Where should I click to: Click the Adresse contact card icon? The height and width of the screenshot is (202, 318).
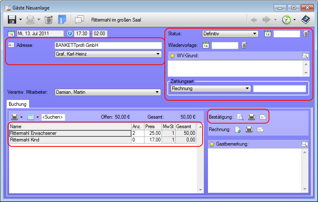11,45
